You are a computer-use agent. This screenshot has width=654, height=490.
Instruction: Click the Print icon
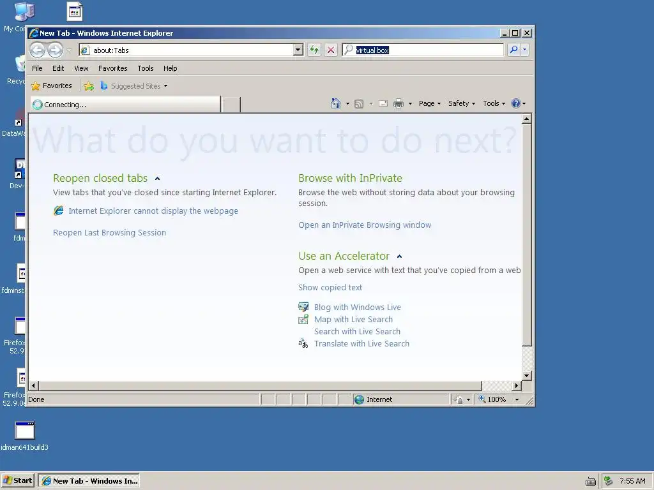pos(399,103)
